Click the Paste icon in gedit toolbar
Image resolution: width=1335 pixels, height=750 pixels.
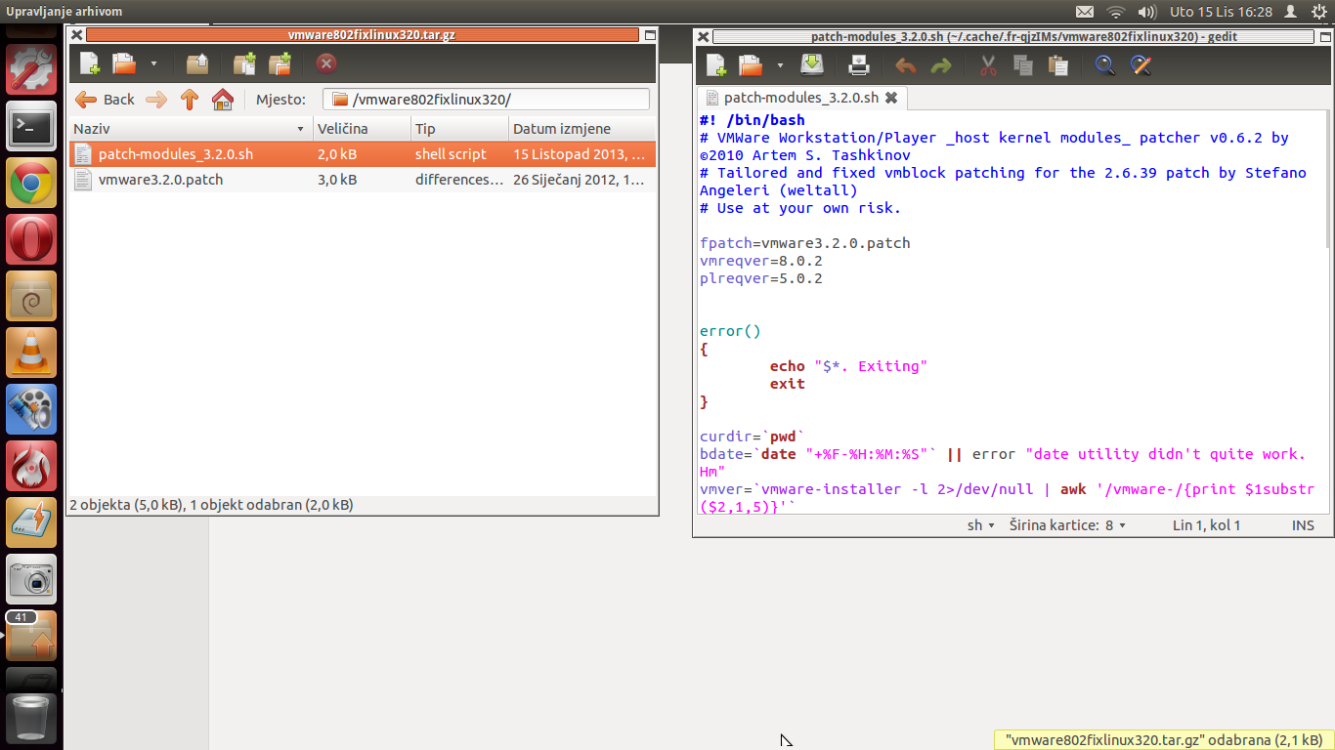coord(1057,65)
